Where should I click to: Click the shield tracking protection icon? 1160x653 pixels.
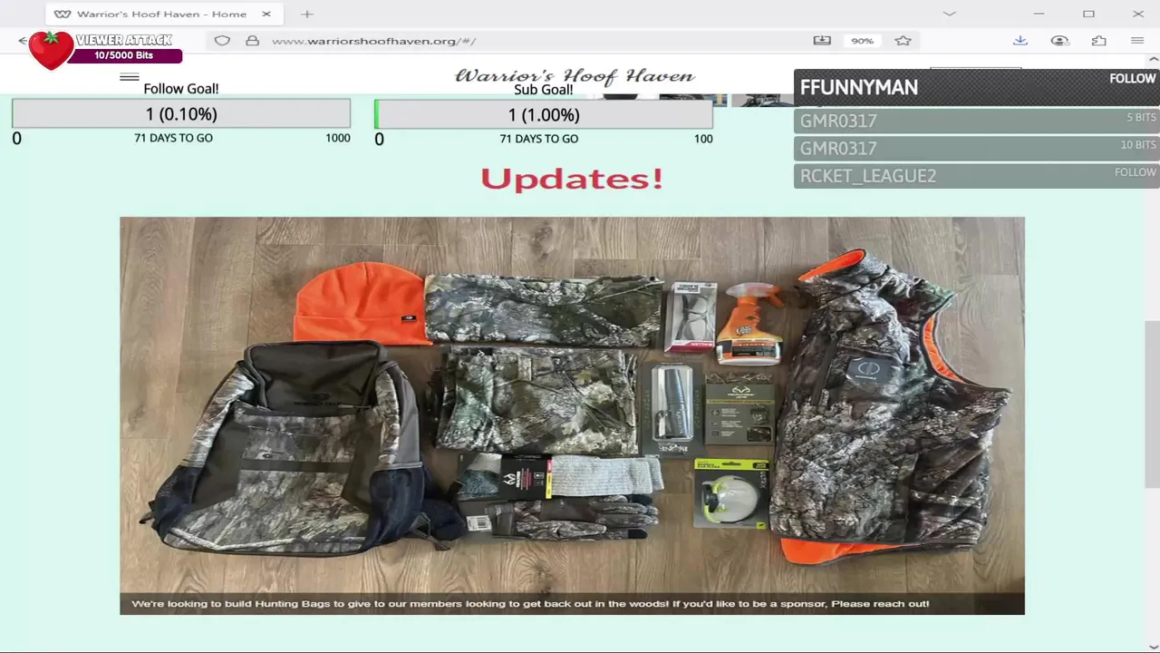click(222, 41)
